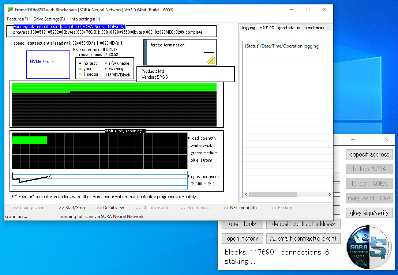This screenshot has width=398, height=275.
Task: Click deposit address button in SORA window
Action: (369, 154)
